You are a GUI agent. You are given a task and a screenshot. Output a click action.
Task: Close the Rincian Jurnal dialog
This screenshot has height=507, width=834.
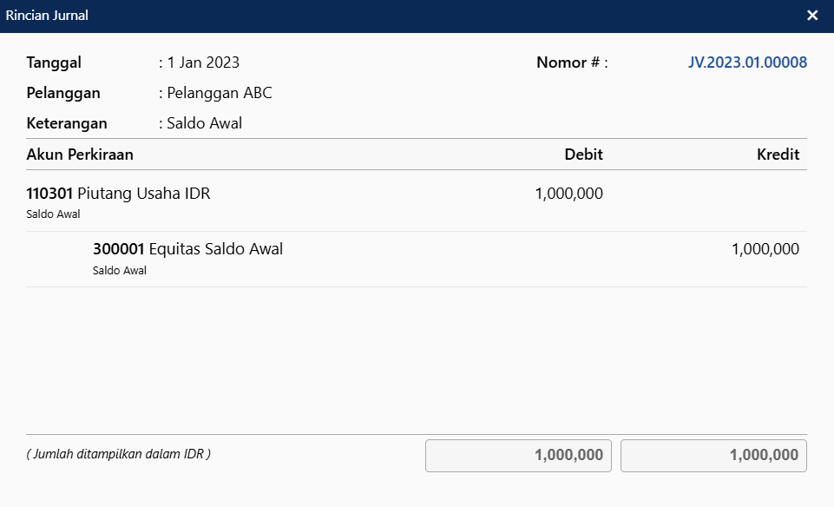pos(812,16)
